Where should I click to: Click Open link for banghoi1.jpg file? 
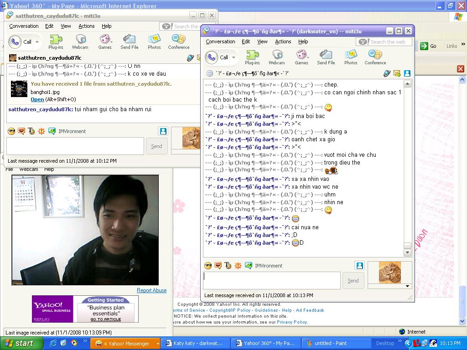(37, 99)
